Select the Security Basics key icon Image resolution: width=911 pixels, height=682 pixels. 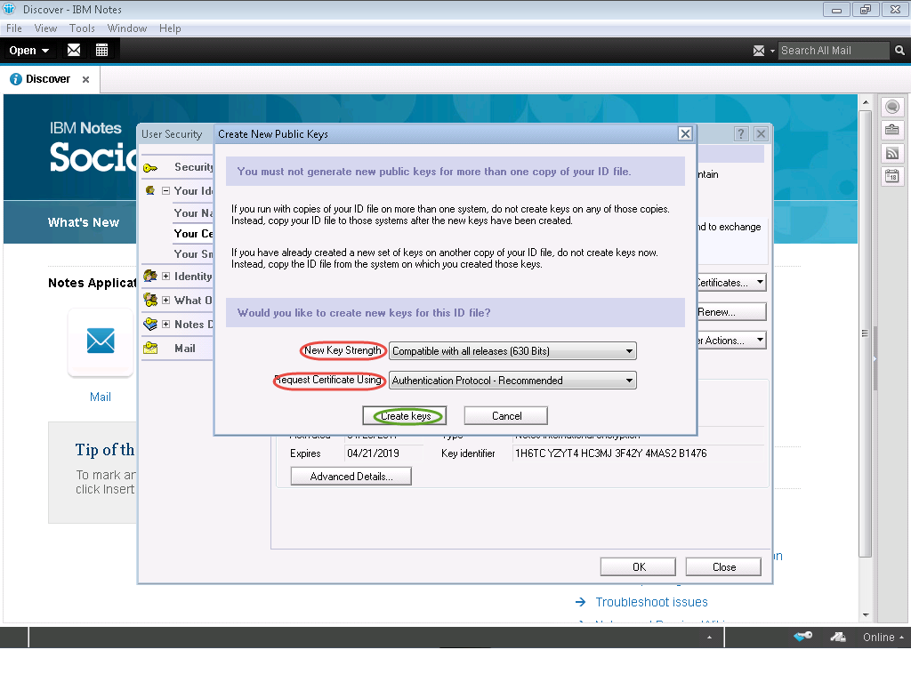click(149, 168)
